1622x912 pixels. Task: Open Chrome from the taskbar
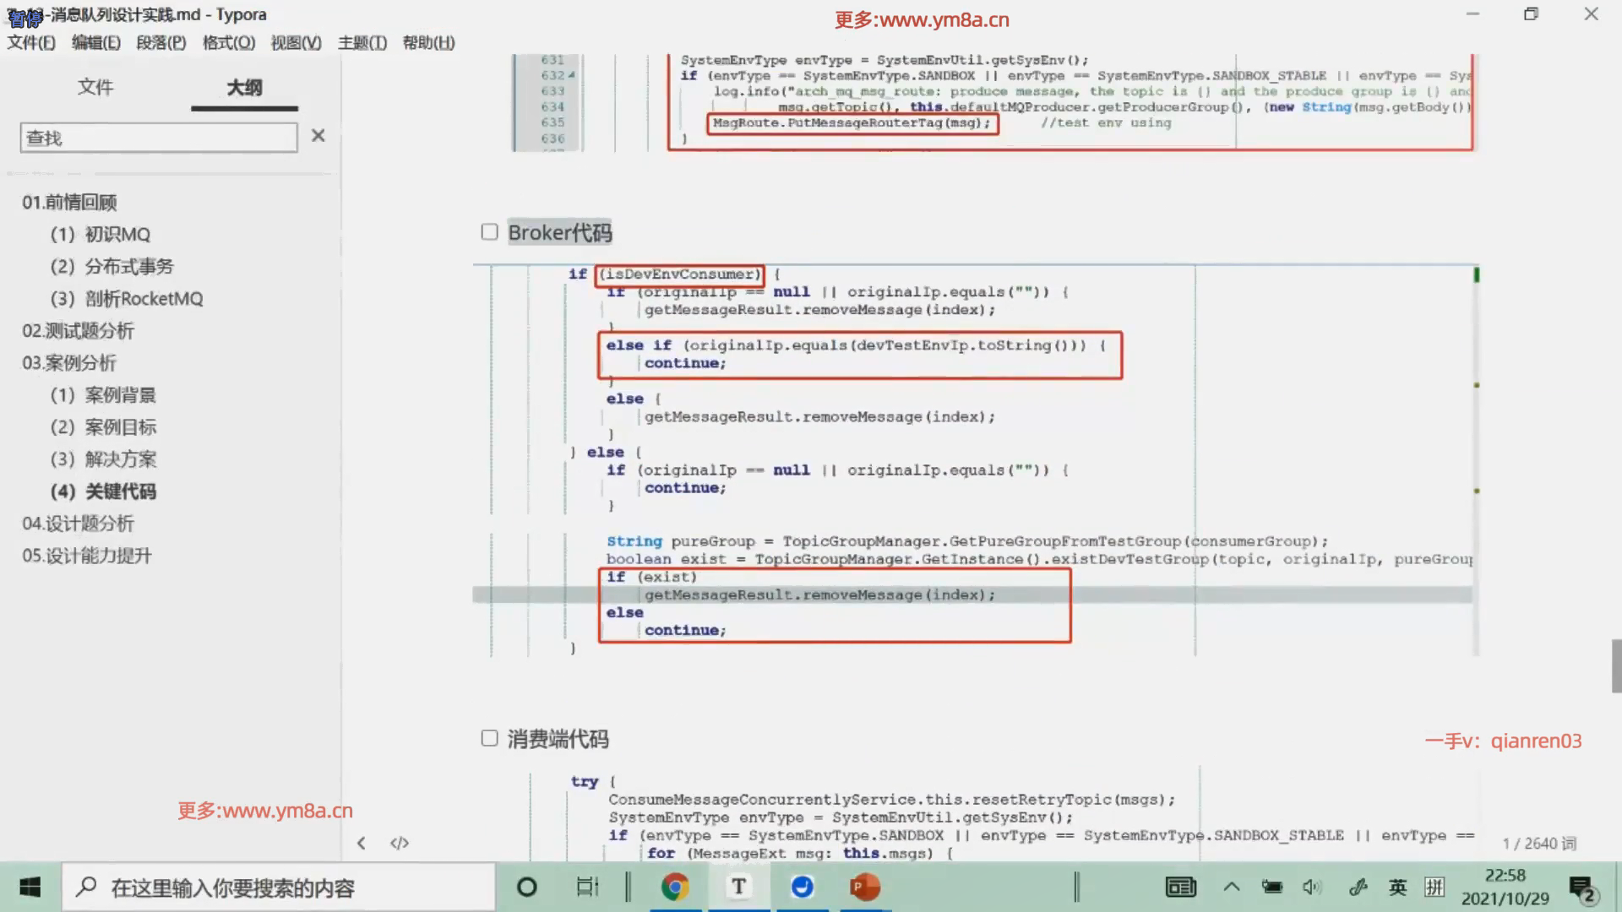coord(674,887)
